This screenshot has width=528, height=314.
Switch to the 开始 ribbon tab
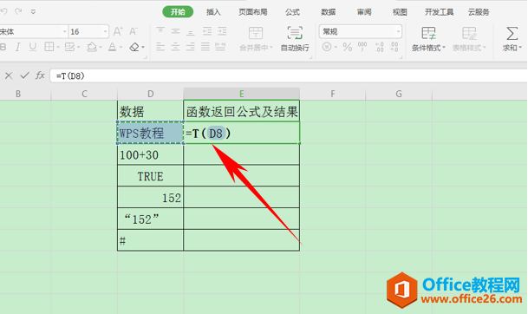178,12
